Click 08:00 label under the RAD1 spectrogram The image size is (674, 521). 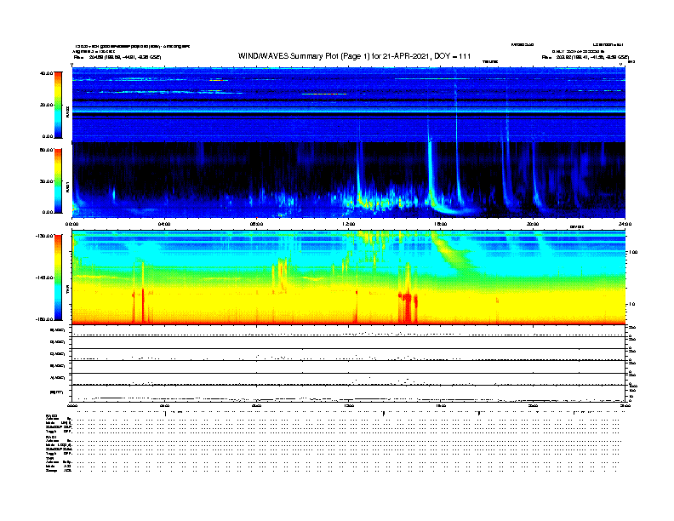point(256,224)
